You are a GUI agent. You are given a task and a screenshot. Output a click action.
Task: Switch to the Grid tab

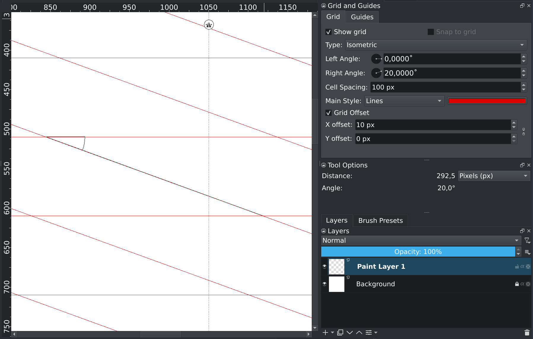[333, 17]
